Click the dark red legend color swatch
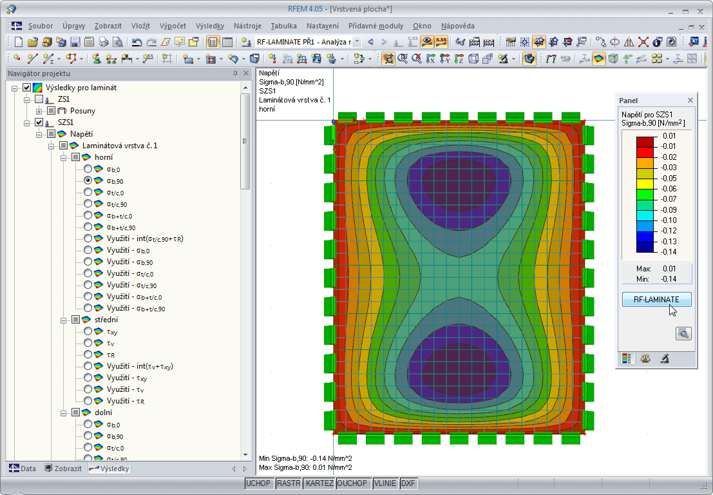The width and height of the screenshot is (713, 495). pos(645,141)
